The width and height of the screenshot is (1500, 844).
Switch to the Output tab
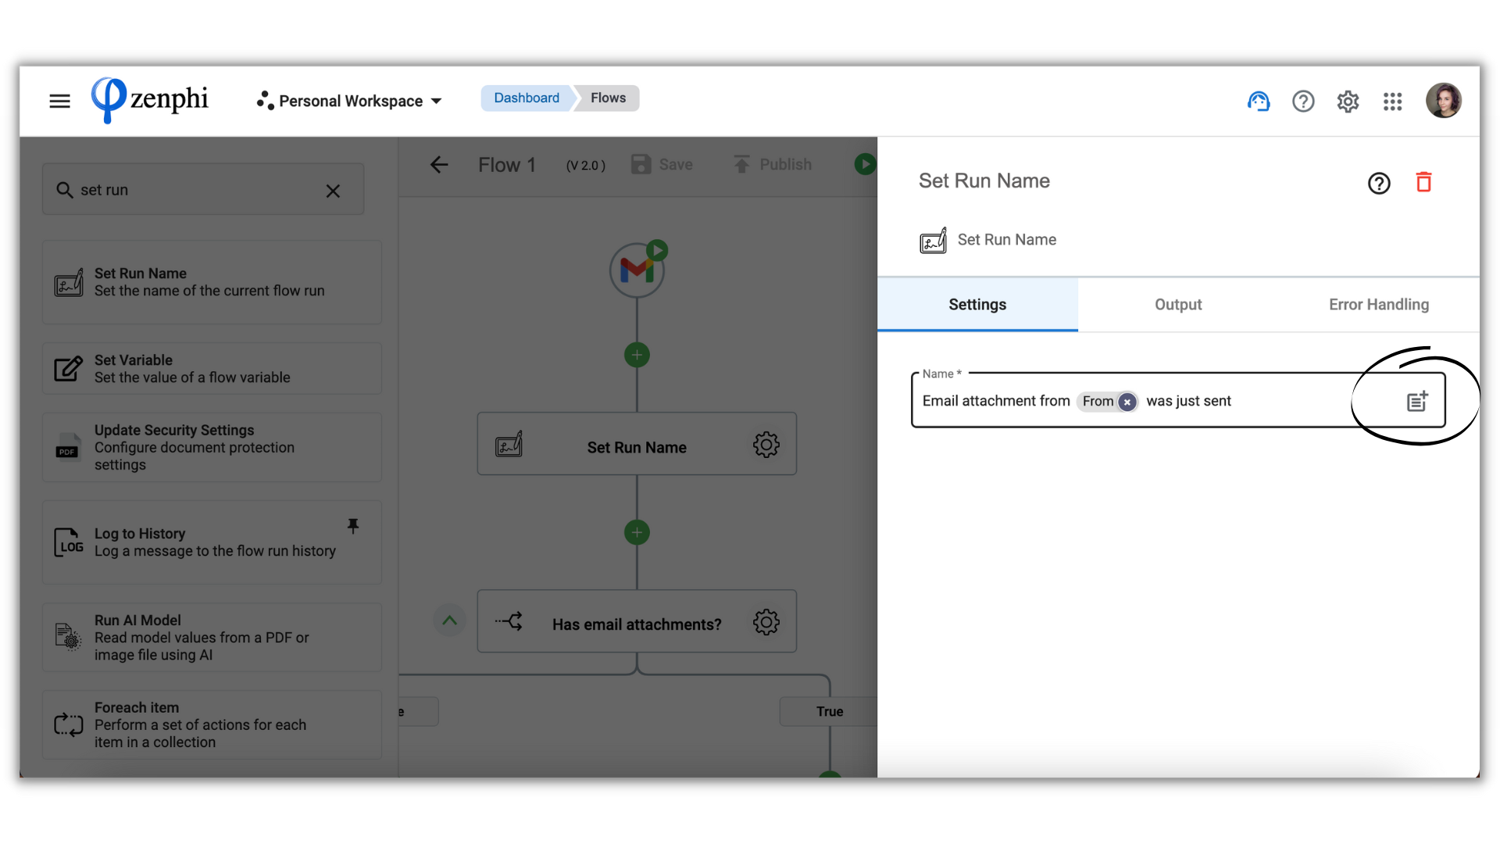point(1177,305)
